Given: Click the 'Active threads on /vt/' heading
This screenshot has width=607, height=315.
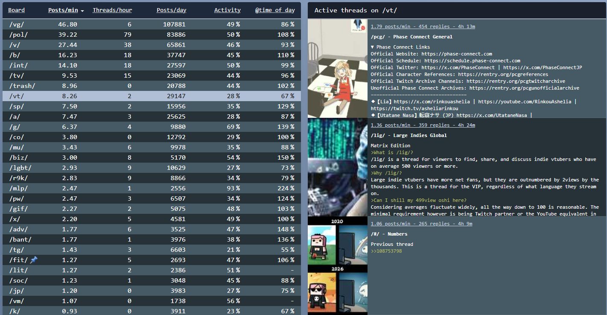Looking at the screenshot, I should (356, 10).
